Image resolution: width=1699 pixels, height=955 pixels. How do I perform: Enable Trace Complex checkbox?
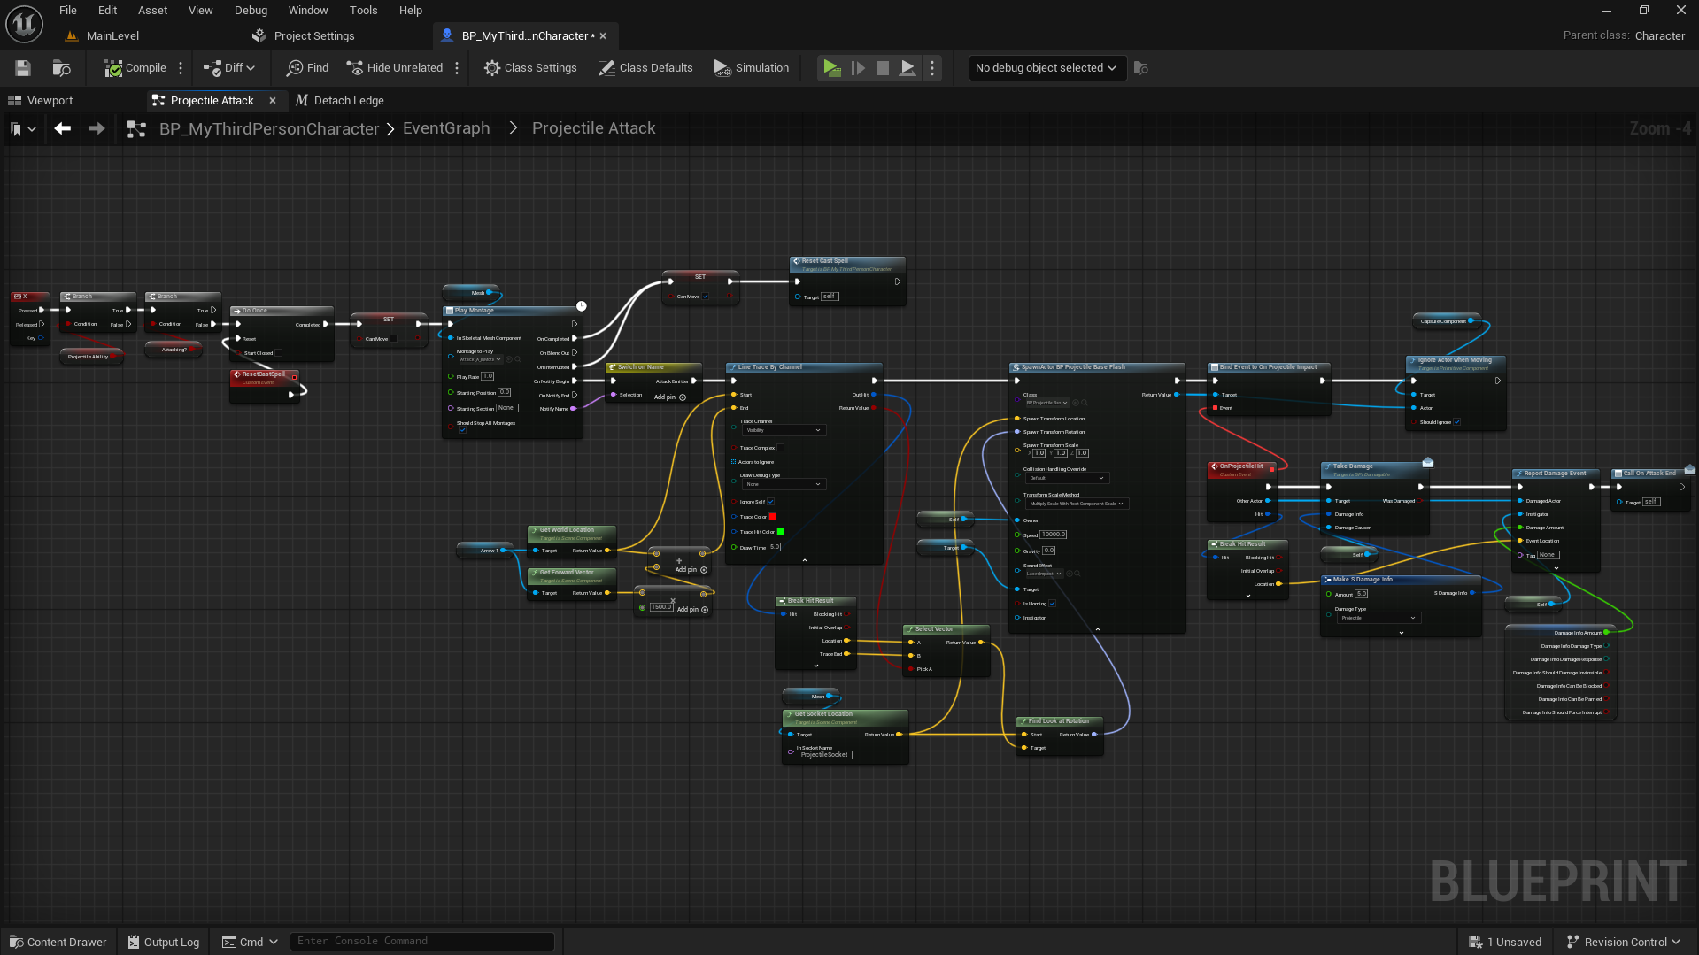coord(780,448)
